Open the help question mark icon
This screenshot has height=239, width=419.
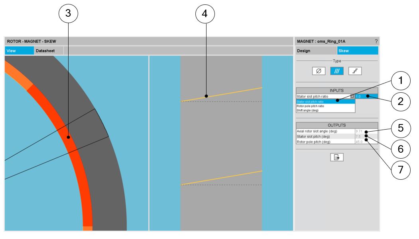(x=376, y=41)
